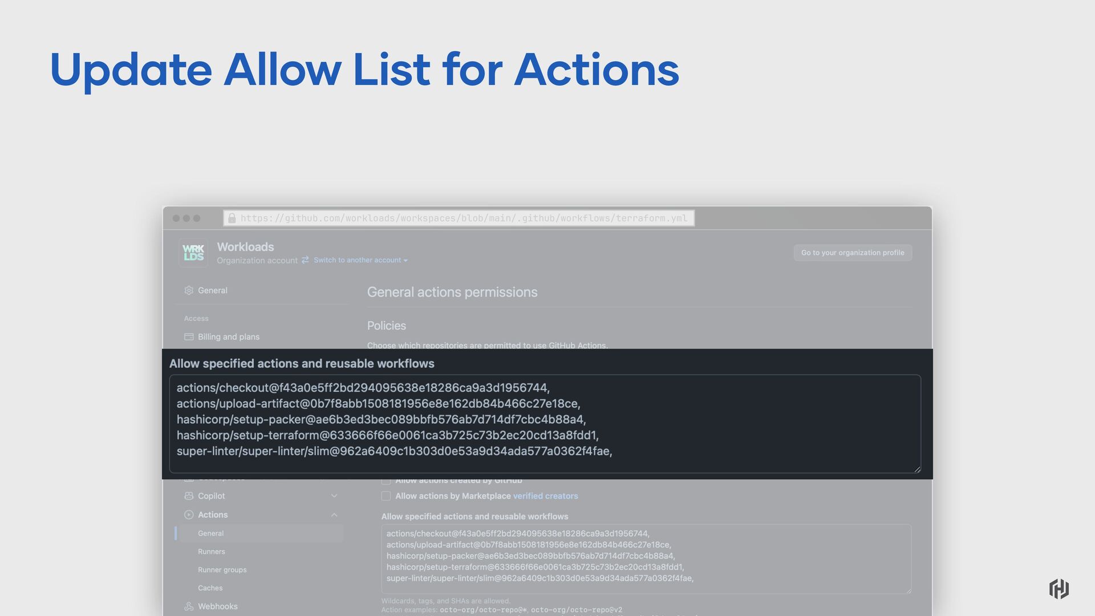Open Caches under Actions
The height and width of the screenshot is (616, 1095).
click(x=210, y=588)
